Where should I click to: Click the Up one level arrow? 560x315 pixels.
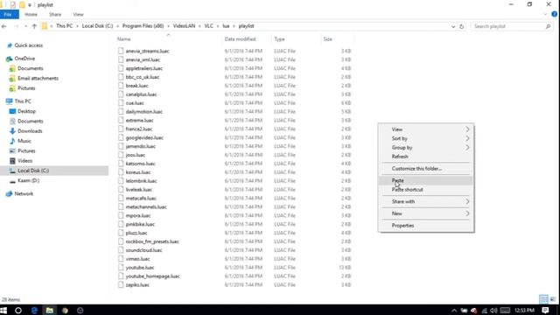[34, 26]
